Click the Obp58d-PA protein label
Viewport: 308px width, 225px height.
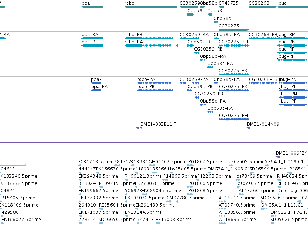(227, 79)
